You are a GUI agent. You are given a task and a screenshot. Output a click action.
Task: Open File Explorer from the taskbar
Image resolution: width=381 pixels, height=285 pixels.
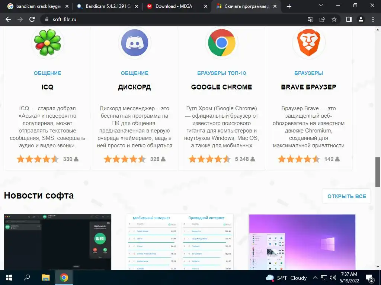[x=45, y=278]
